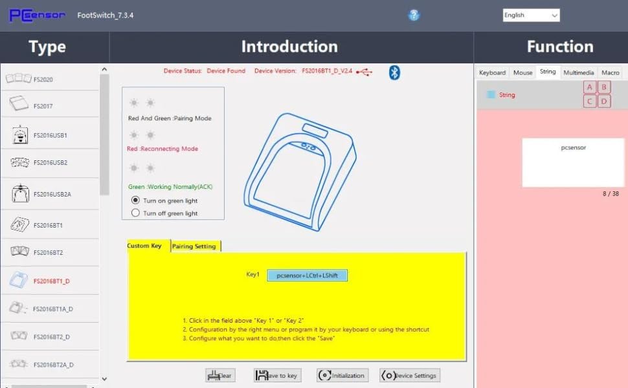Screen dimensions: 628x388
Task: Select Turn on green light option
Action: [135, 200]
